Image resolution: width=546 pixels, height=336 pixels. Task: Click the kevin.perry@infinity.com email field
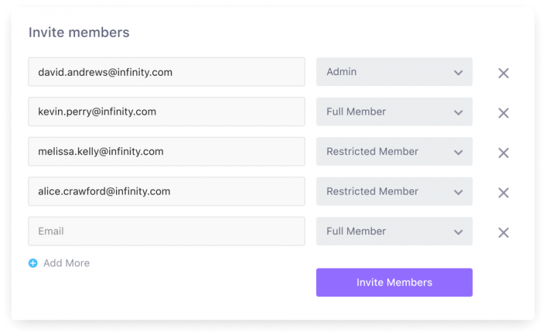166,112
